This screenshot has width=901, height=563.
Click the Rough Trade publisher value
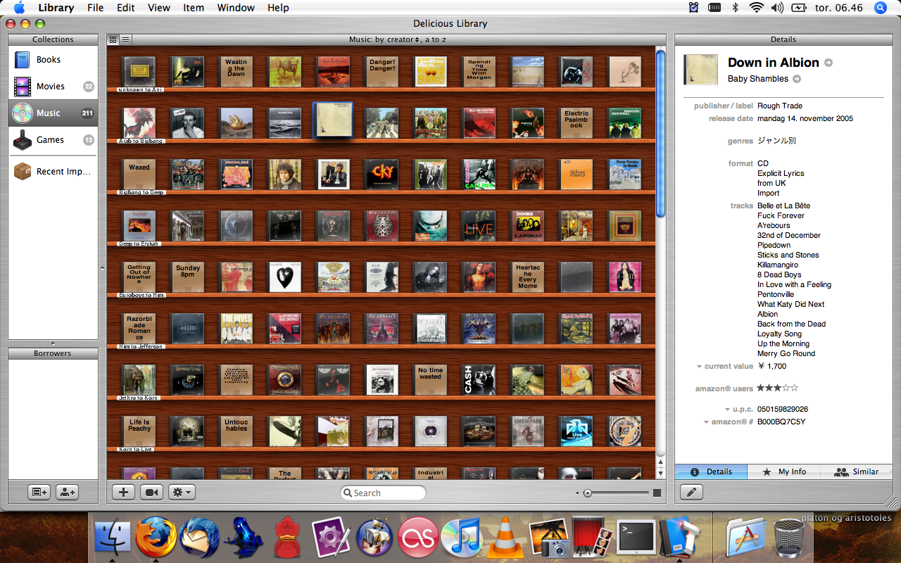780,106
